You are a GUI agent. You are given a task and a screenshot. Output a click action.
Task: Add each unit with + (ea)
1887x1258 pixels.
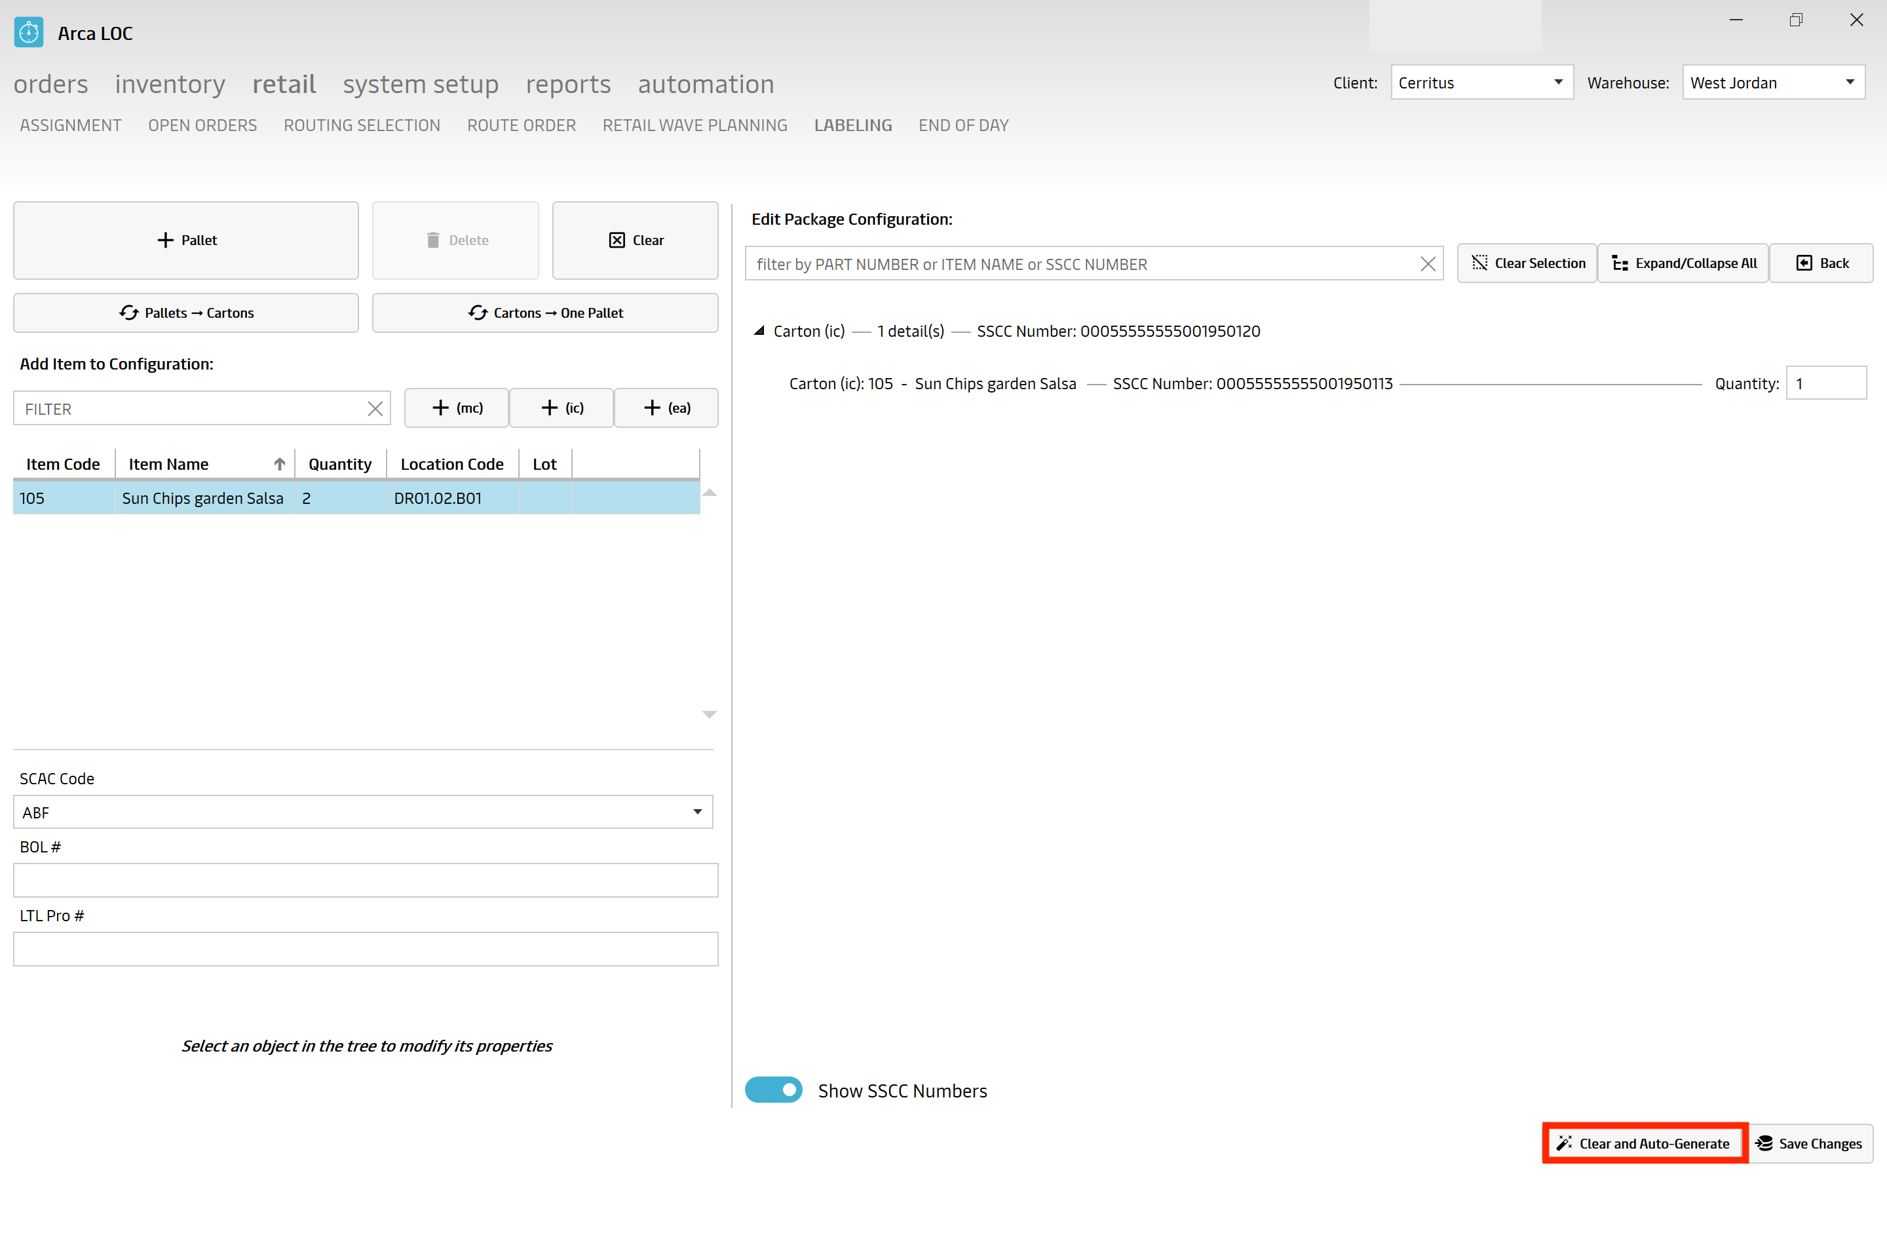666,408
